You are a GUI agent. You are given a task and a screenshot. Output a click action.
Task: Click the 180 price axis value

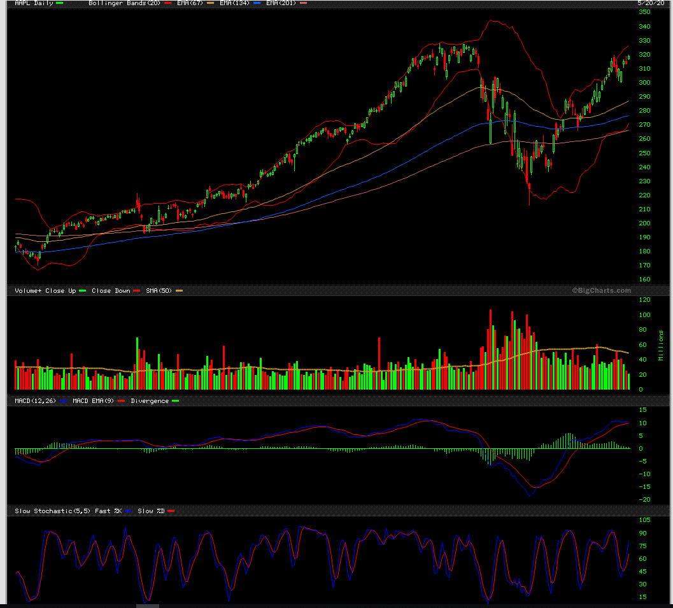point(644,251)
